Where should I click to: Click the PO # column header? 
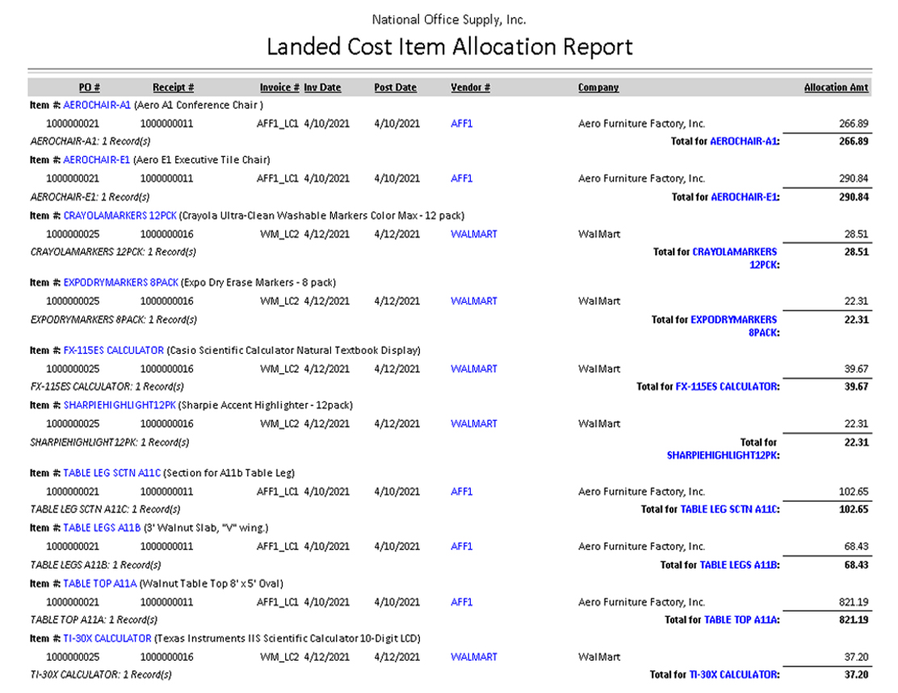[x=89, y=88]
